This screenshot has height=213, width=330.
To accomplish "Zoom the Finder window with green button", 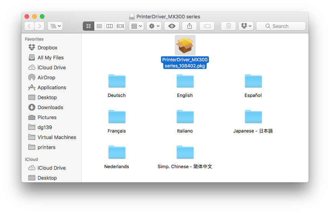I will [42, 16].
